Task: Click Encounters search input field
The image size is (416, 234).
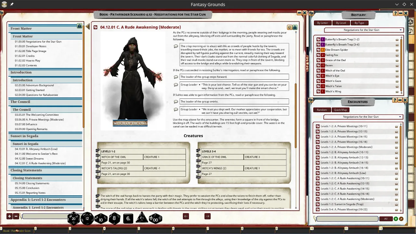Action: [347, 219]
